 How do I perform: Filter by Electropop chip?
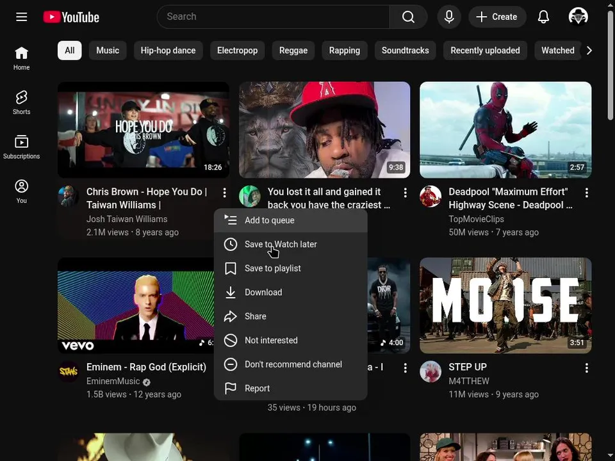237,51
